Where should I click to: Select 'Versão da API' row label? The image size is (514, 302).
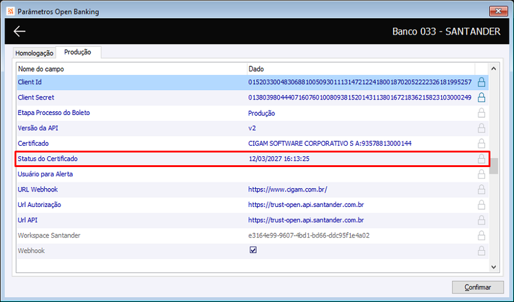pos(38,128)
